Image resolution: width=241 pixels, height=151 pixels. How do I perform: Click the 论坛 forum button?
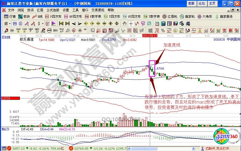pos(202,3)
